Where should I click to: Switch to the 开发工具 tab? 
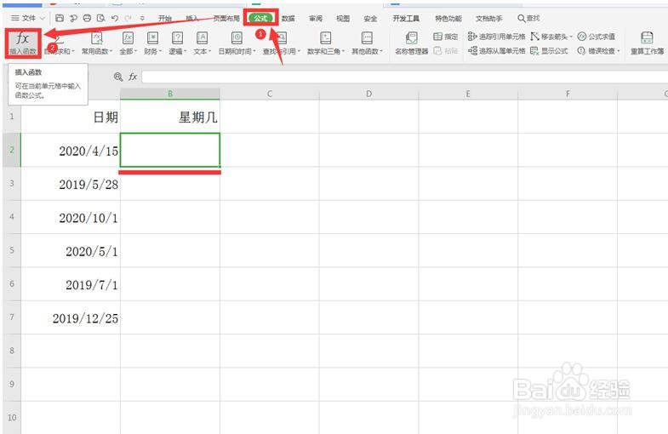[x=406, y=19]
